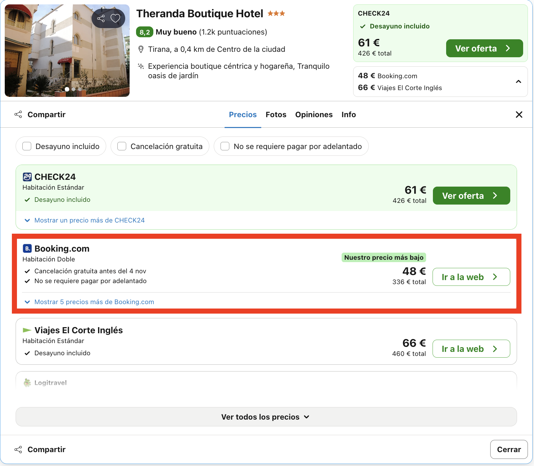Click the 8,2 rating badge
The width and height of the screenshot is (534, 466).
[145, 32]
